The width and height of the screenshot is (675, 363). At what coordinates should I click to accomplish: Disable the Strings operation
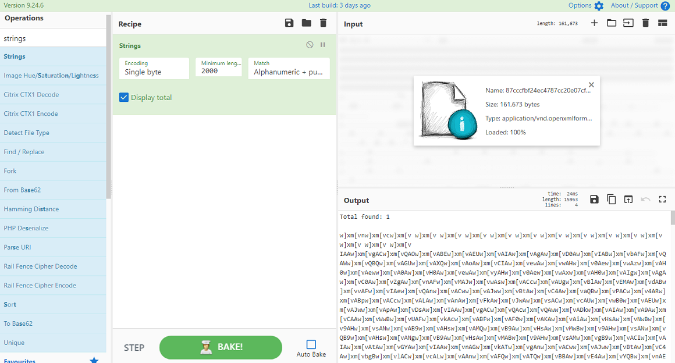click(310, 45)
